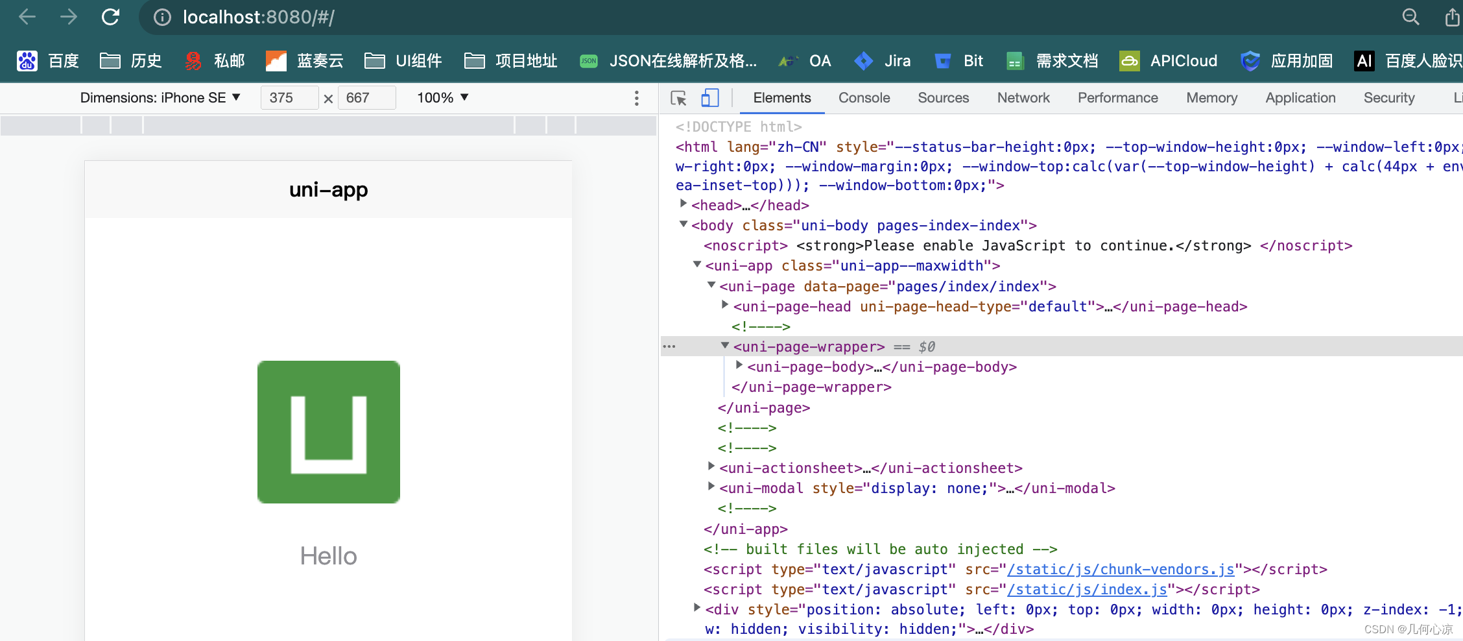Switch to the Elements tab
The height and width of the screenshot is (641, 1463).
coord(782,98)
